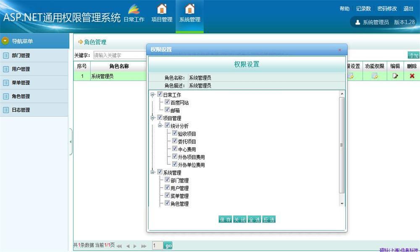Click the 功能权限 icon in the 系统管理员 row
420x252 pixels.
(x=375, y=76)
